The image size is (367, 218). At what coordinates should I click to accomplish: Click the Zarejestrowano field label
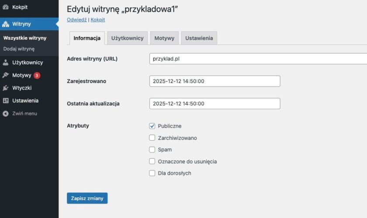(x=87, y=81)
